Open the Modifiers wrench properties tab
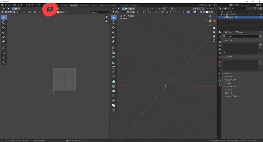Viewport: 263px width, 142px height. tap(220, 66)
